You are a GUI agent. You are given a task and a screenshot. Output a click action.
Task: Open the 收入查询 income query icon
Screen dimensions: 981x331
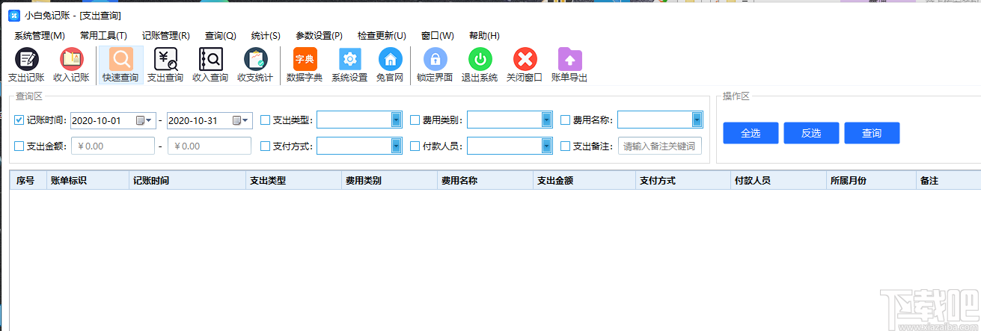pyautogui.click(x=210, y=64)
